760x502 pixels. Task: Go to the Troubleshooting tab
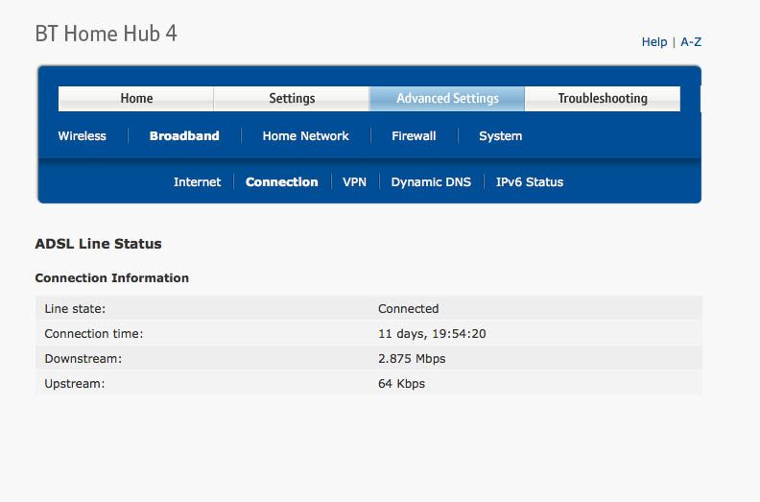point(603,99)
